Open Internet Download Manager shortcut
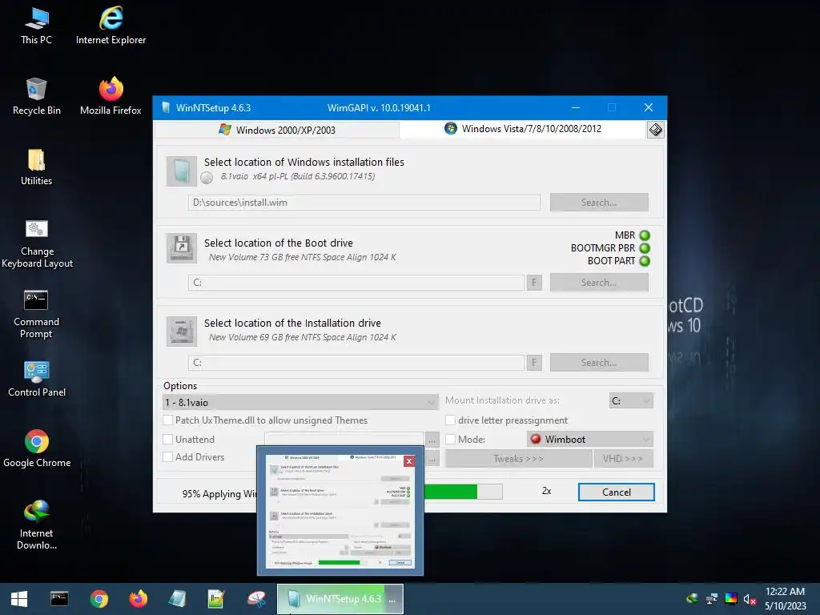820x615 pixels. click(x=36, y=525)
